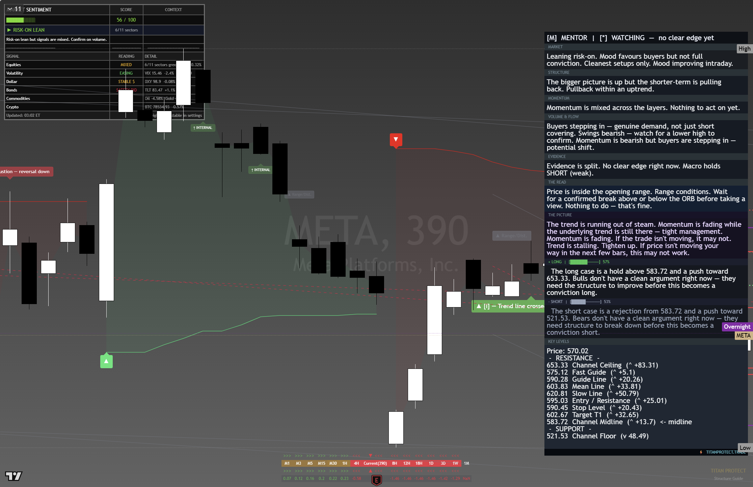Image resolution: width=753 pixels, height=487 pixels.
Task: Click the red E earnings badge
Action: click(377, 480)
